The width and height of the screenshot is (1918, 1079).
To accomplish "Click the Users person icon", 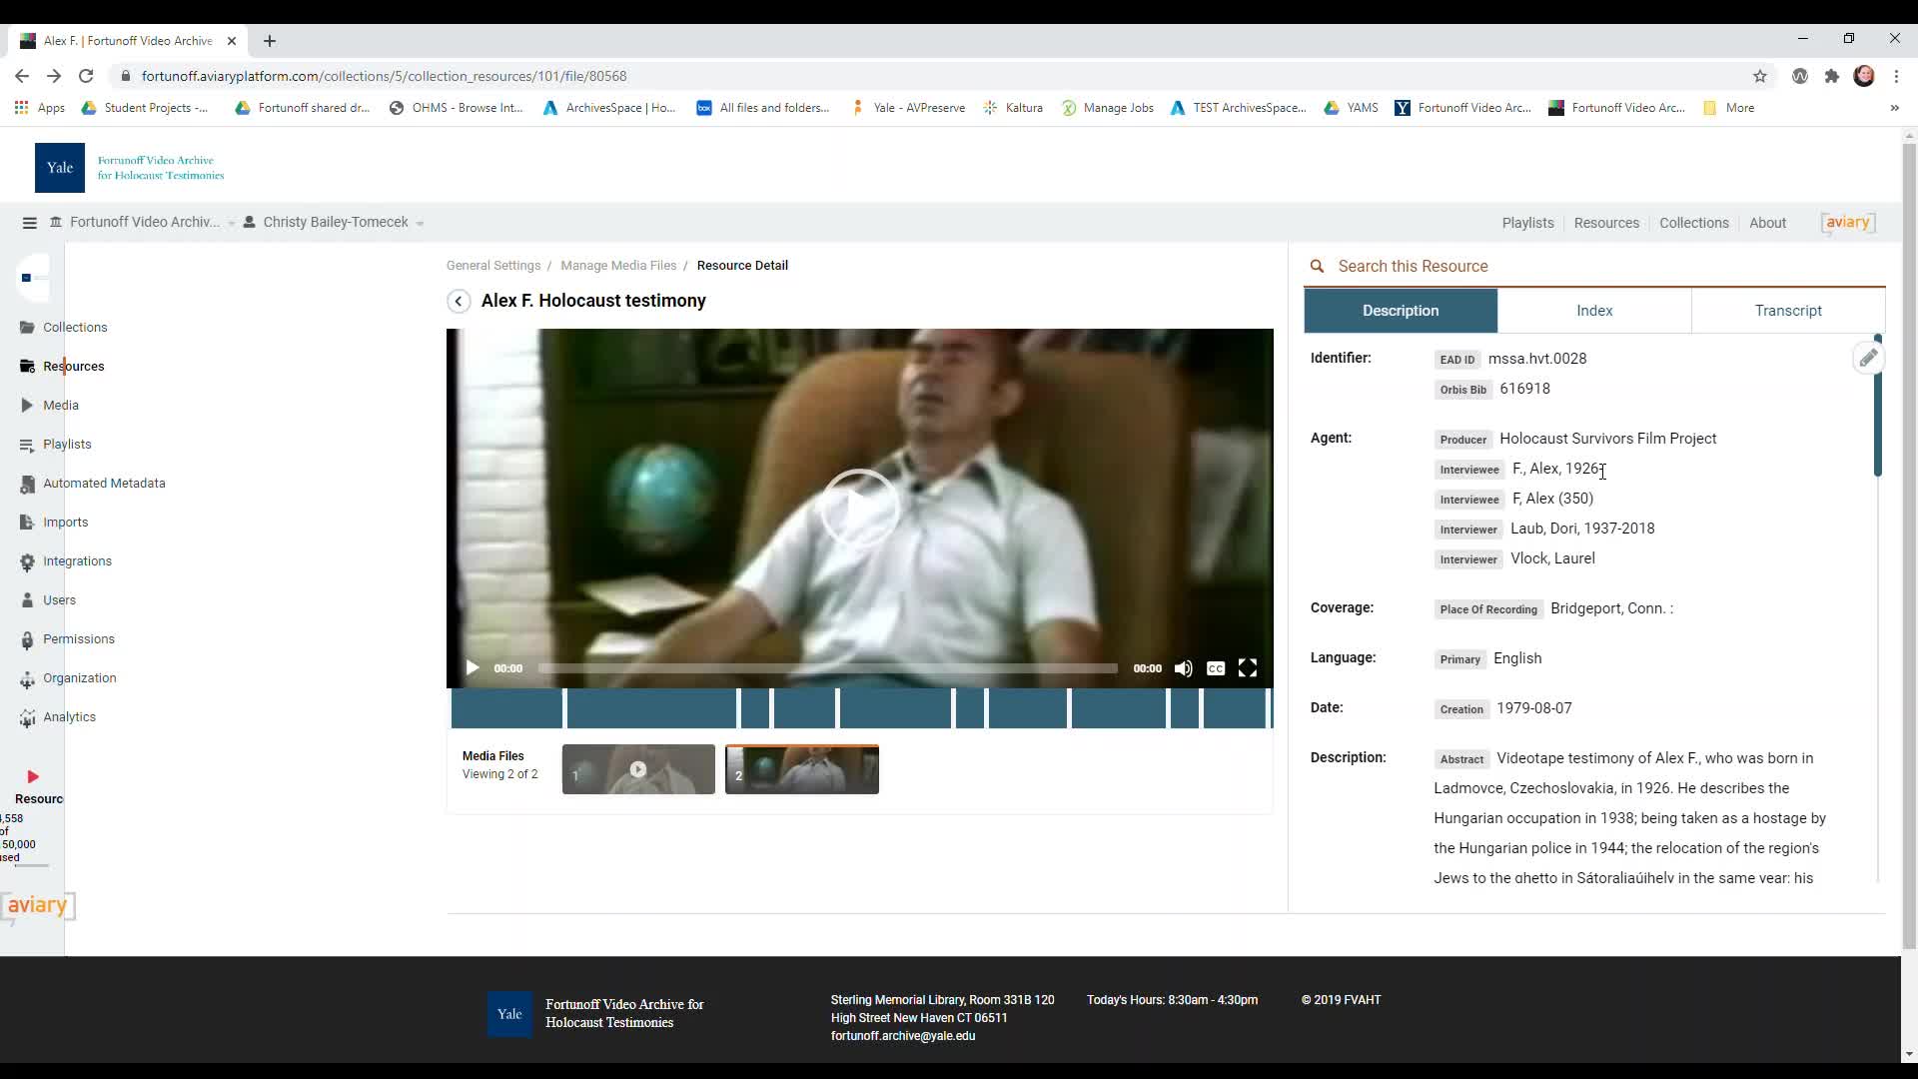I will click(x=27, y=600).
